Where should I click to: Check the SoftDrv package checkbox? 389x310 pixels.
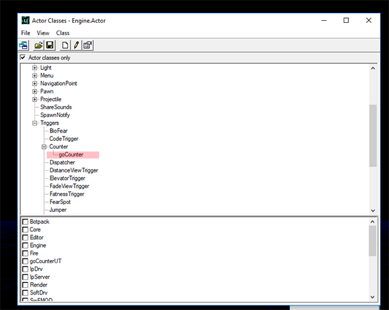coord(25,293)
